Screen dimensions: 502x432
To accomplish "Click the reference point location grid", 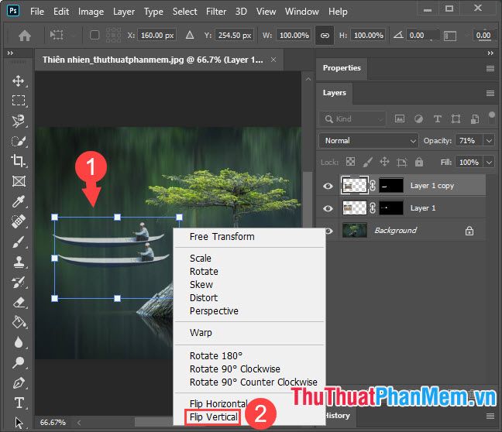I will [x=113, y=35].
